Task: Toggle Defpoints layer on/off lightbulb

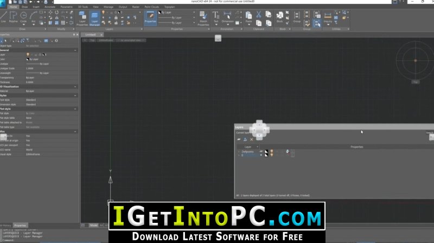Action: click(x=272, y=152)
